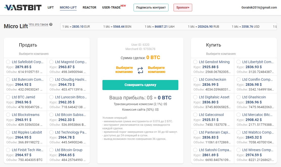Pick Ltd Bitcoin Group radio button
This screenshot has width=281, height=167.
click(51, 150)
